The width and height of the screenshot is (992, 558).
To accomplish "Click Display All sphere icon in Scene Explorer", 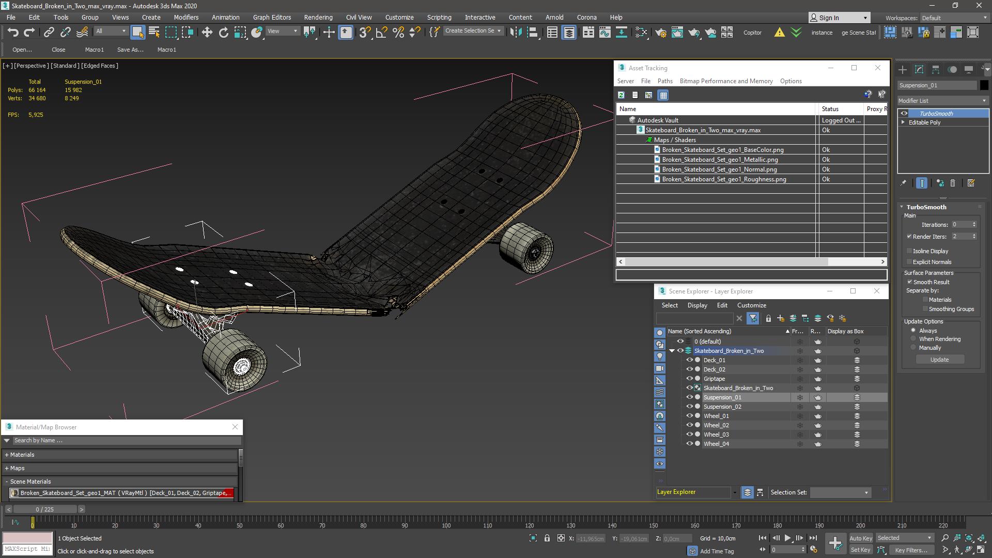I will pyautogui.click(x=660, y=332).
